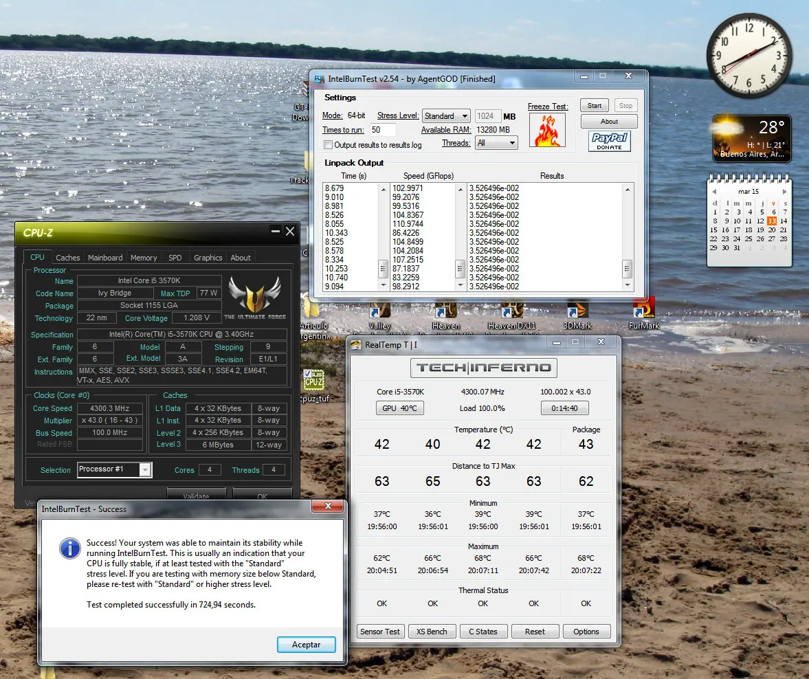The height and width of the screenshot is (679, 809).
Task: Click the Times to run input field
Action: (383, 130)
